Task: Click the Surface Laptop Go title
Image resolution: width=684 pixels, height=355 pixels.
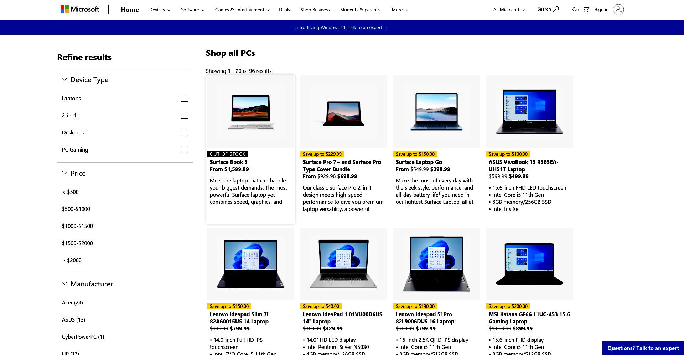Action: [x=419, y=162]
